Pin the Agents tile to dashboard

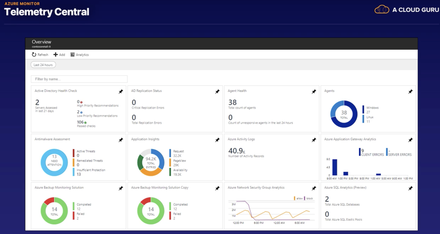410,91
